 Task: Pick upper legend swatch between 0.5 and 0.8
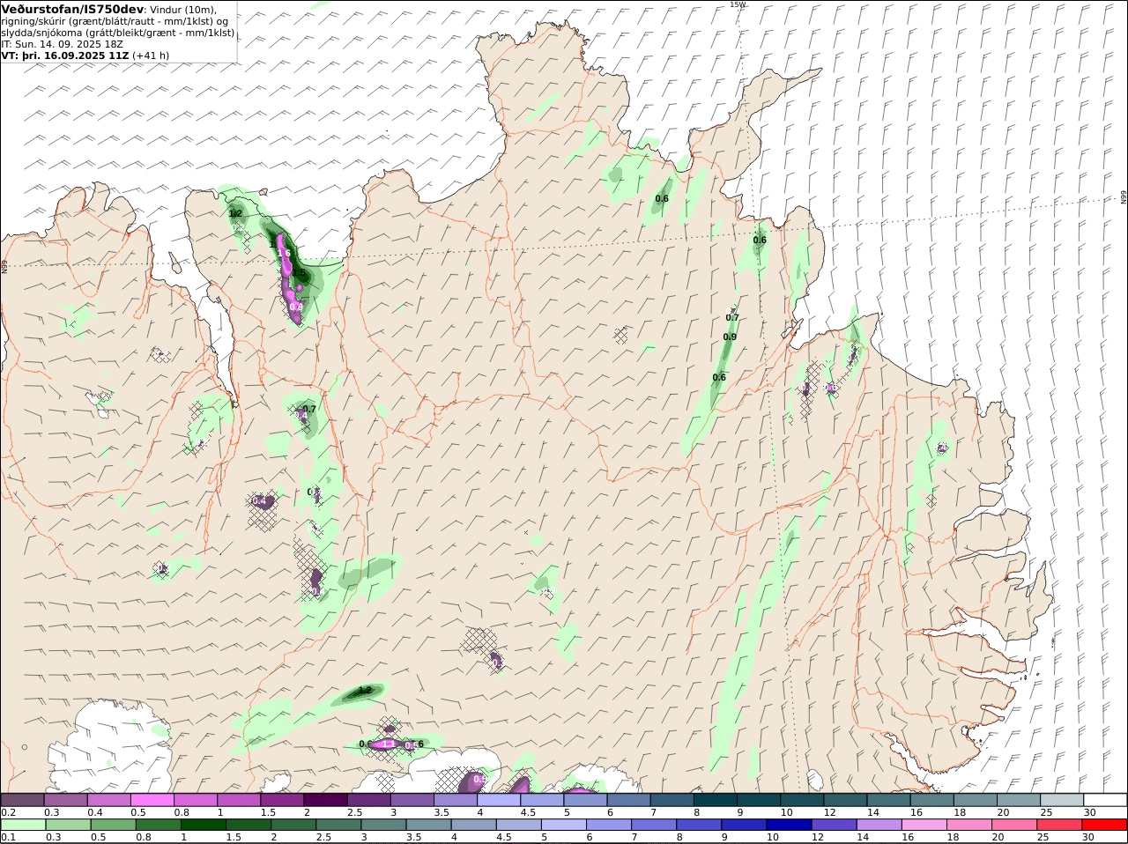pyautogui.click(x=152, y=800)
